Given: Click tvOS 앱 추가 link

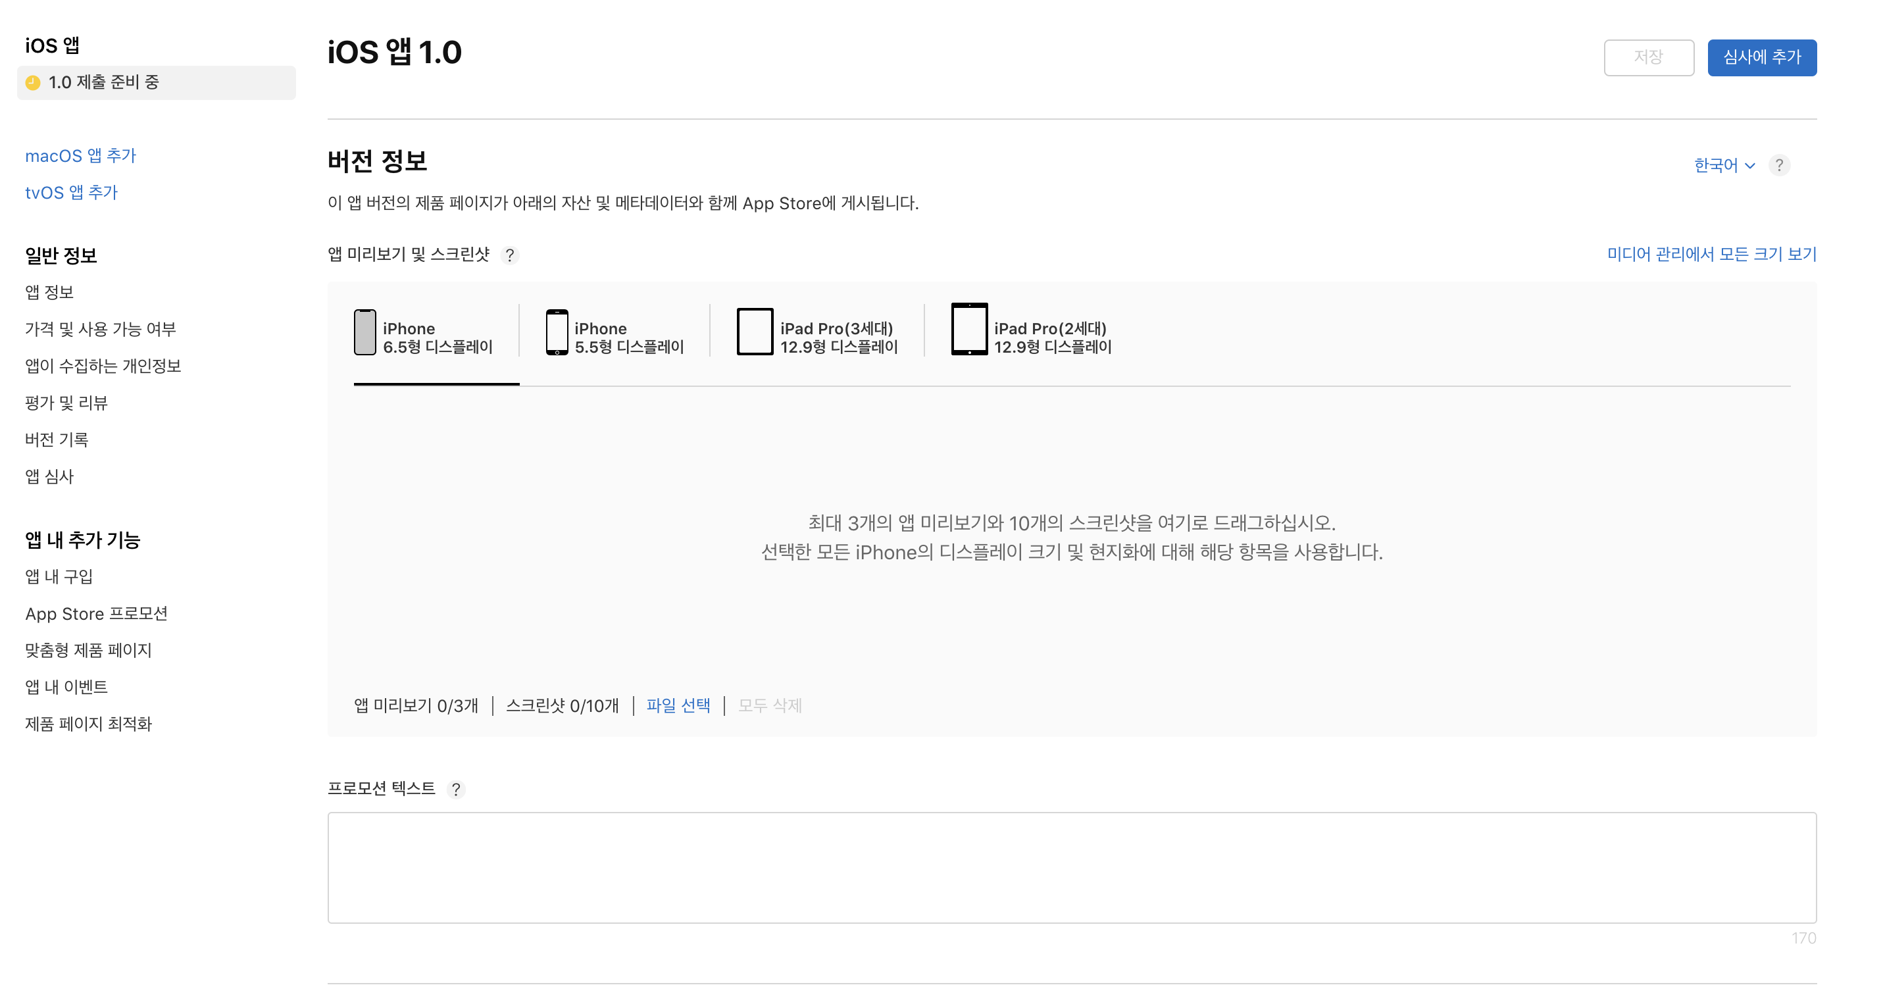Looking at the screenshot, I should (71, 192).
